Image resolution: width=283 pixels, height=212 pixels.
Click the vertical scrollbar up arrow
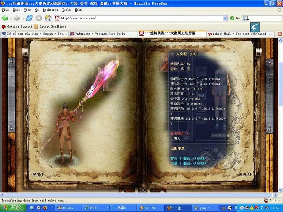(x=280, y=40)
